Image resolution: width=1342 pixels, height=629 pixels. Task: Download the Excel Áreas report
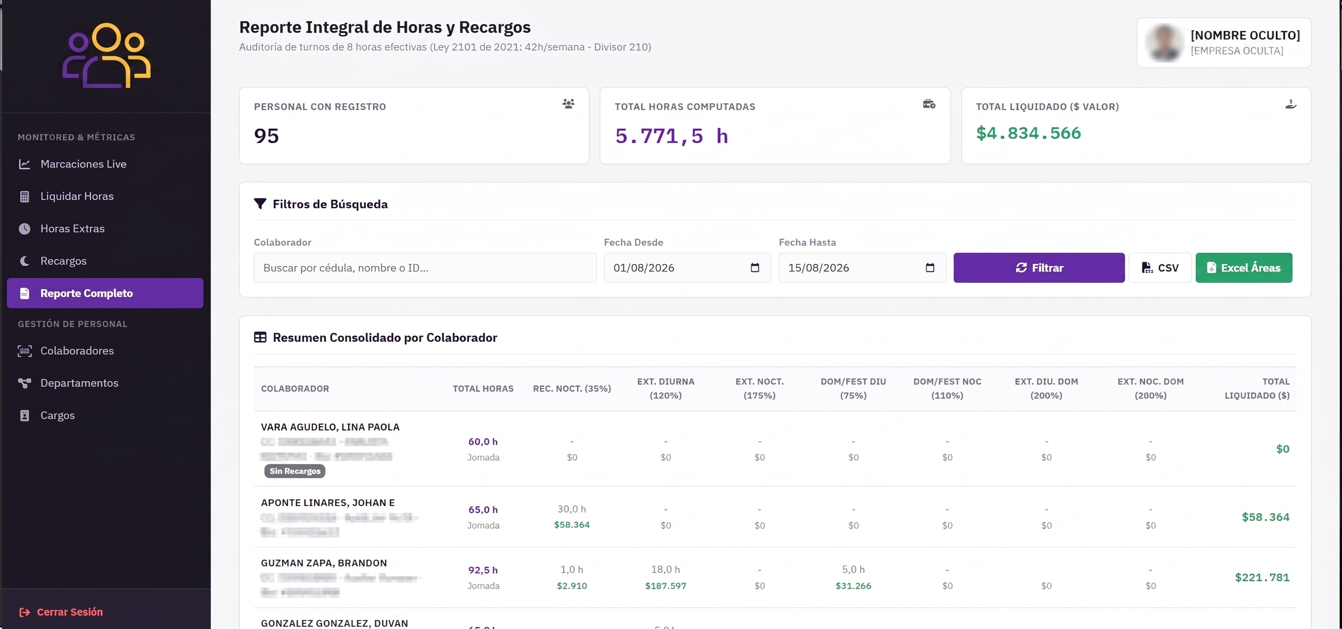1244,268
